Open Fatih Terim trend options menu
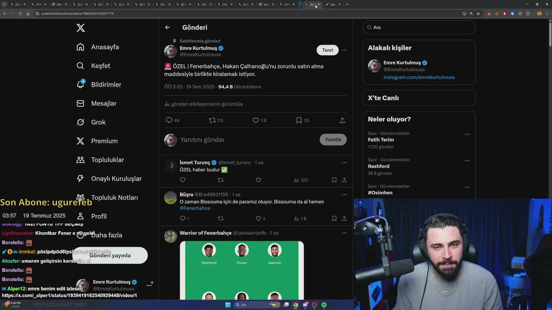Image resolution: width=552 pixels, height=310 pixels. click(x=467, y=134)
